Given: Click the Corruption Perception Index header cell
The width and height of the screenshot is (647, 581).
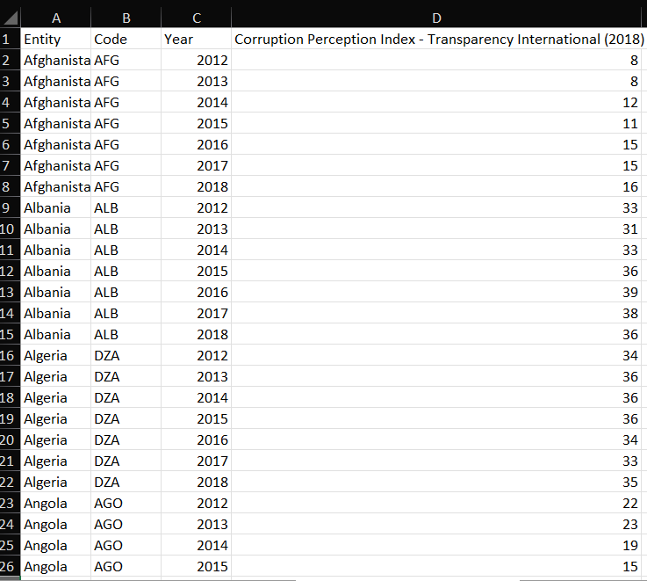Looking at the screenshot, I should tap(436, 39).
